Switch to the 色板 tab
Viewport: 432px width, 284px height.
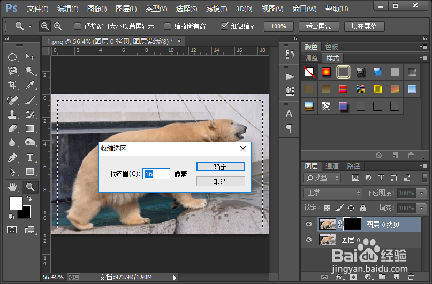331,47
